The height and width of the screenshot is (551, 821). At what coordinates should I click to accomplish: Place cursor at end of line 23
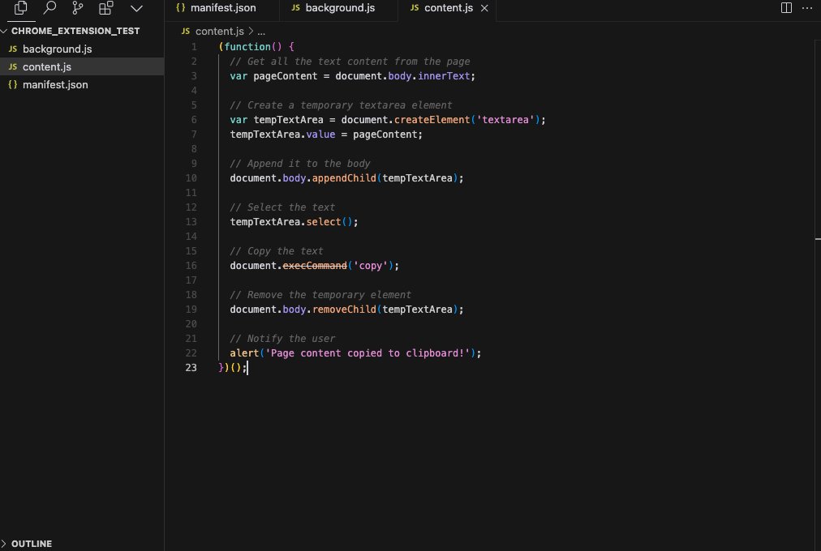tap(247, 368)
